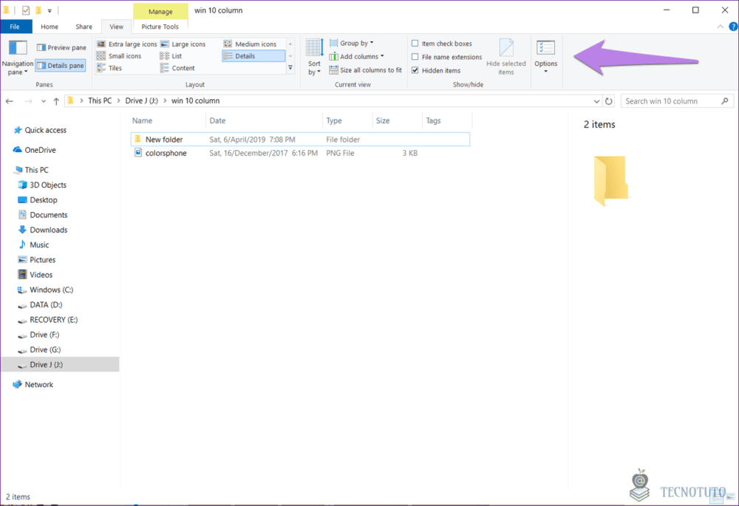Select the View ribbon tab
The width and height of the screenshot is (739, 506).
point(117,27)
